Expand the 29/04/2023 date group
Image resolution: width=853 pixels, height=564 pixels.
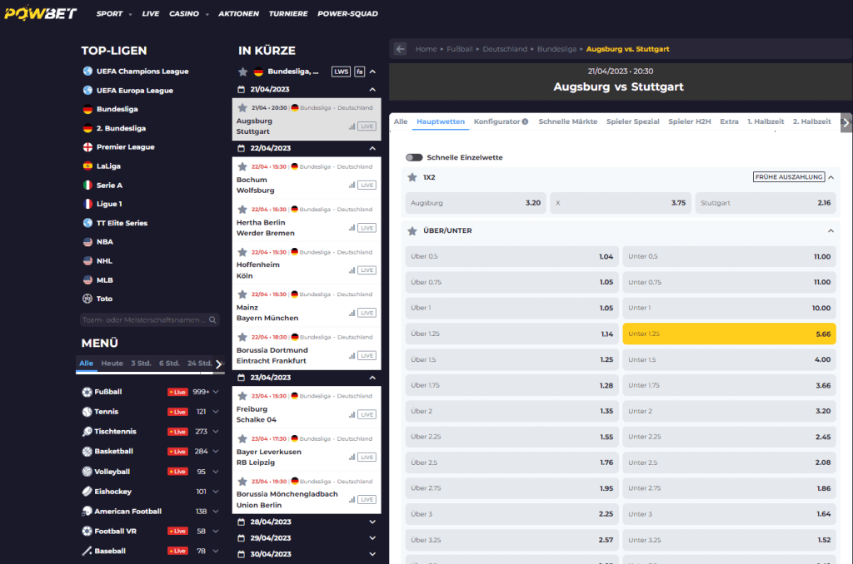(x=372, y=538)
